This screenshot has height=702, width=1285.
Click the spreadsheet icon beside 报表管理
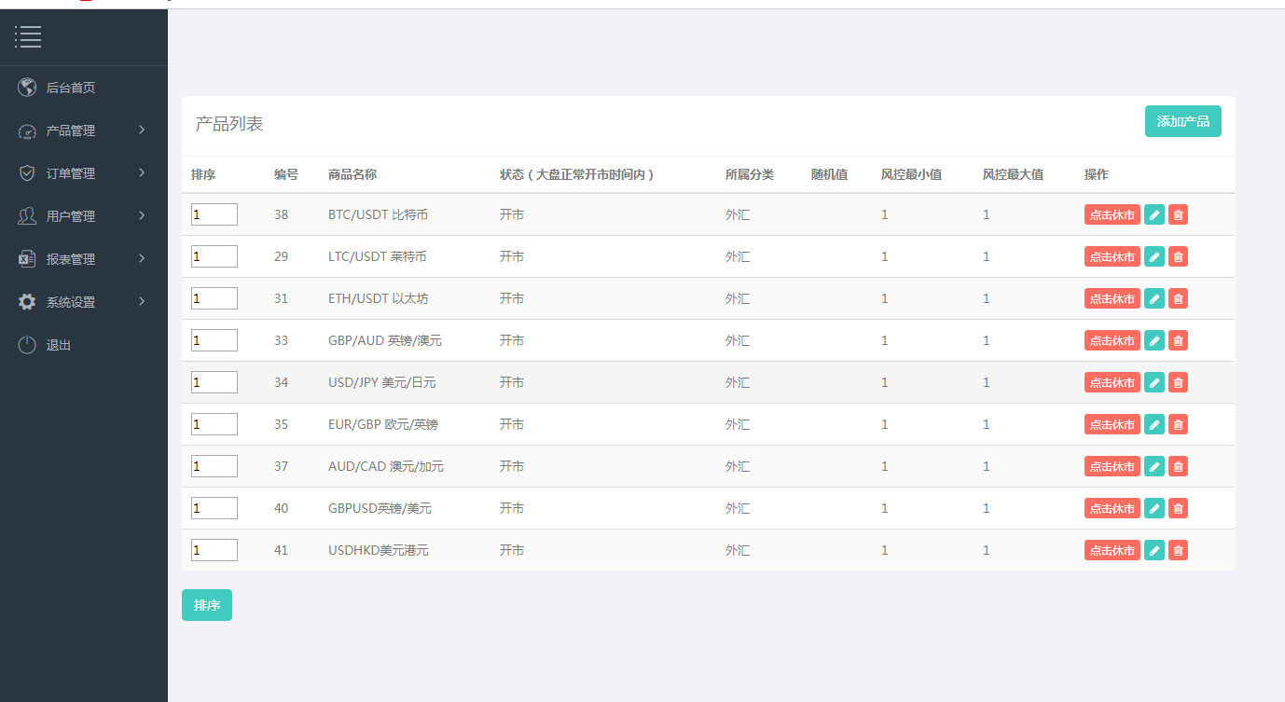(27, 259)
